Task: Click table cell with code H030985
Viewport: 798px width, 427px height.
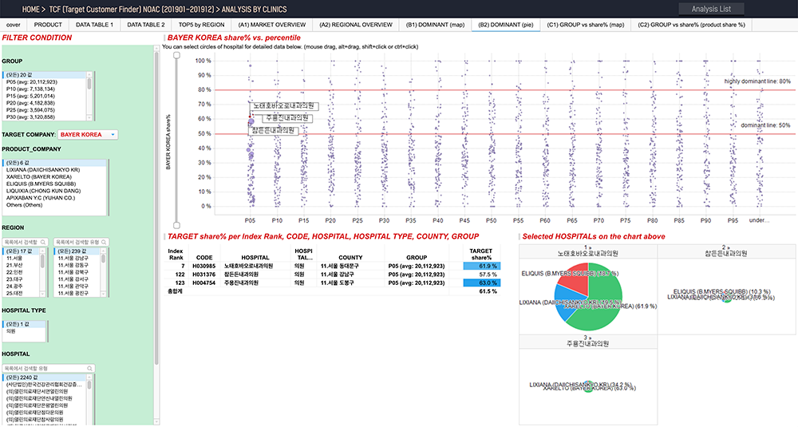Action: point(204,266)
